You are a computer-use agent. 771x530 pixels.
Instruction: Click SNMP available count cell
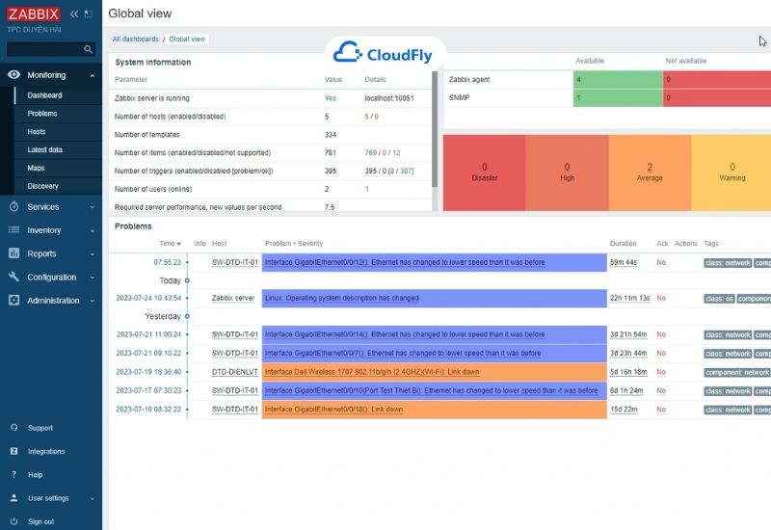[618, 98]
